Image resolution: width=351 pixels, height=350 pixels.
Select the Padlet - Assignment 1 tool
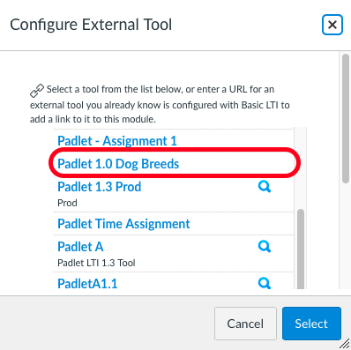tap(117, 141)
